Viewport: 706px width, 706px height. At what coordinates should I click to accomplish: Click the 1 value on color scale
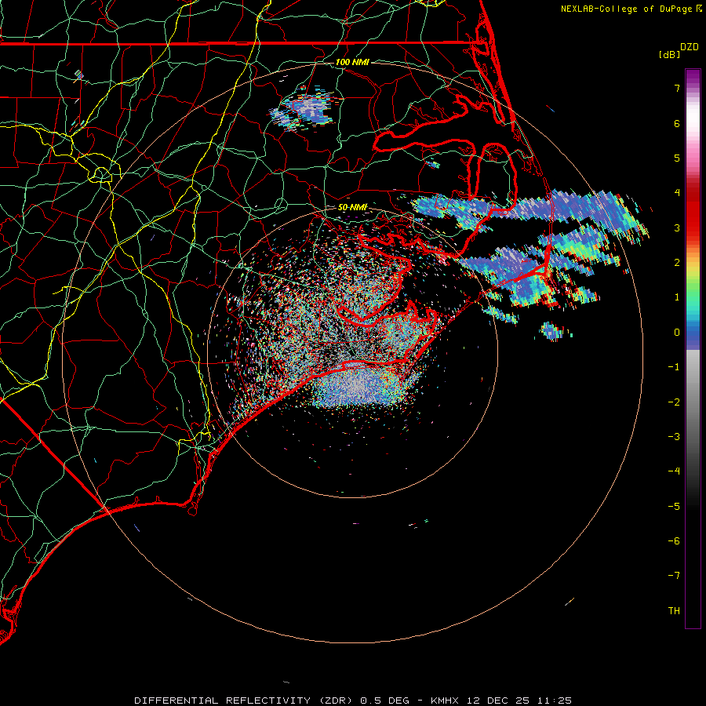pos(677,297)
